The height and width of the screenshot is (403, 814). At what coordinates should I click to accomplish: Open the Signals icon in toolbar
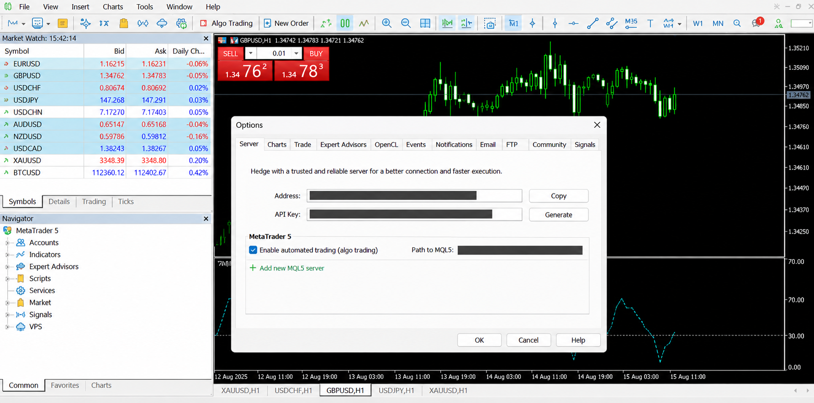click(x=143, y=23)
